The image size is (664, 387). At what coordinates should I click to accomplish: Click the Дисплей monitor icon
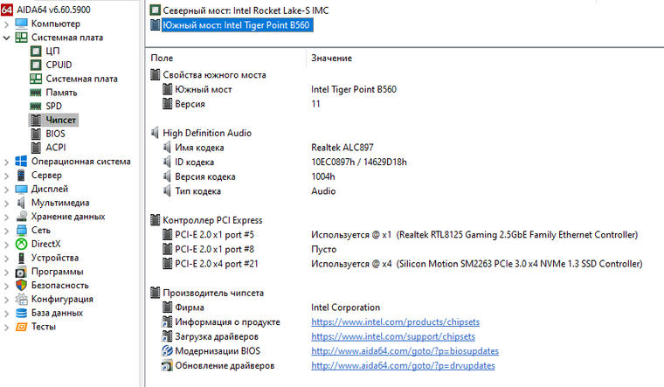[21, 189]
